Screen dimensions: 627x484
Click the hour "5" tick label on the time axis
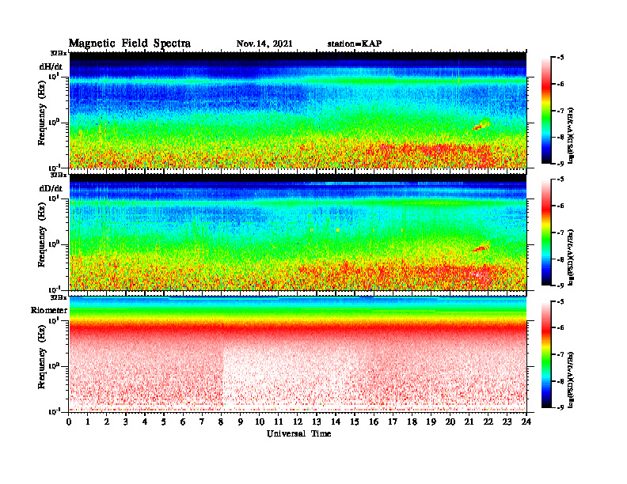tap(164, 422)
